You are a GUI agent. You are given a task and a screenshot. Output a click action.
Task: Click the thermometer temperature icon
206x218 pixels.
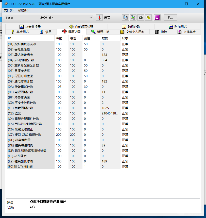point(99,18)
